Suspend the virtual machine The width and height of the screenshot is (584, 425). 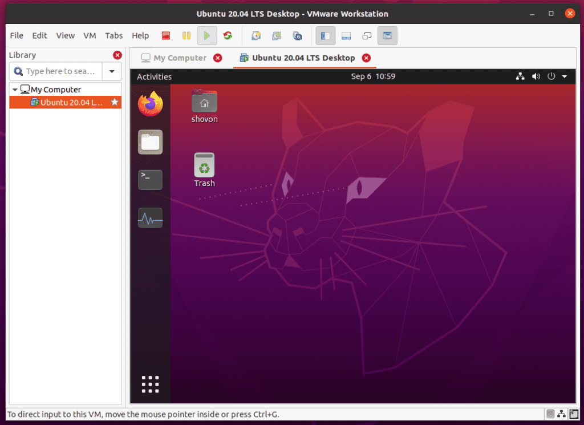(x=186, y=35)
